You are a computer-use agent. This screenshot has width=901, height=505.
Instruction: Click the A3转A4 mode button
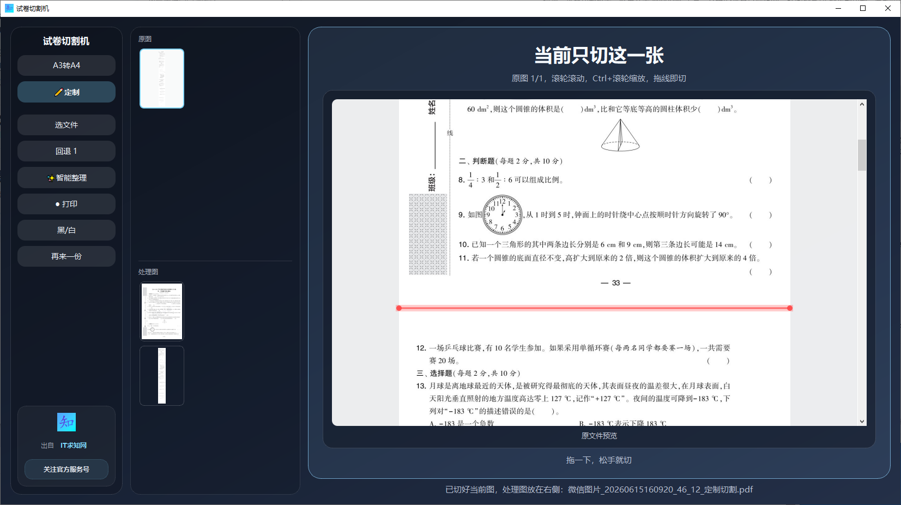tap(66, 65)
